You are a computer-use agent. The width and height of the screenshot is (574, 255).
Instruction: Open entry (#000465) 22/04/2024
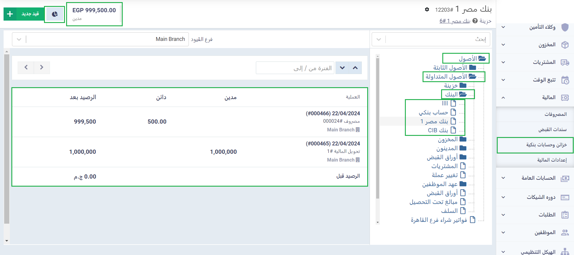[x=333, y=144]
